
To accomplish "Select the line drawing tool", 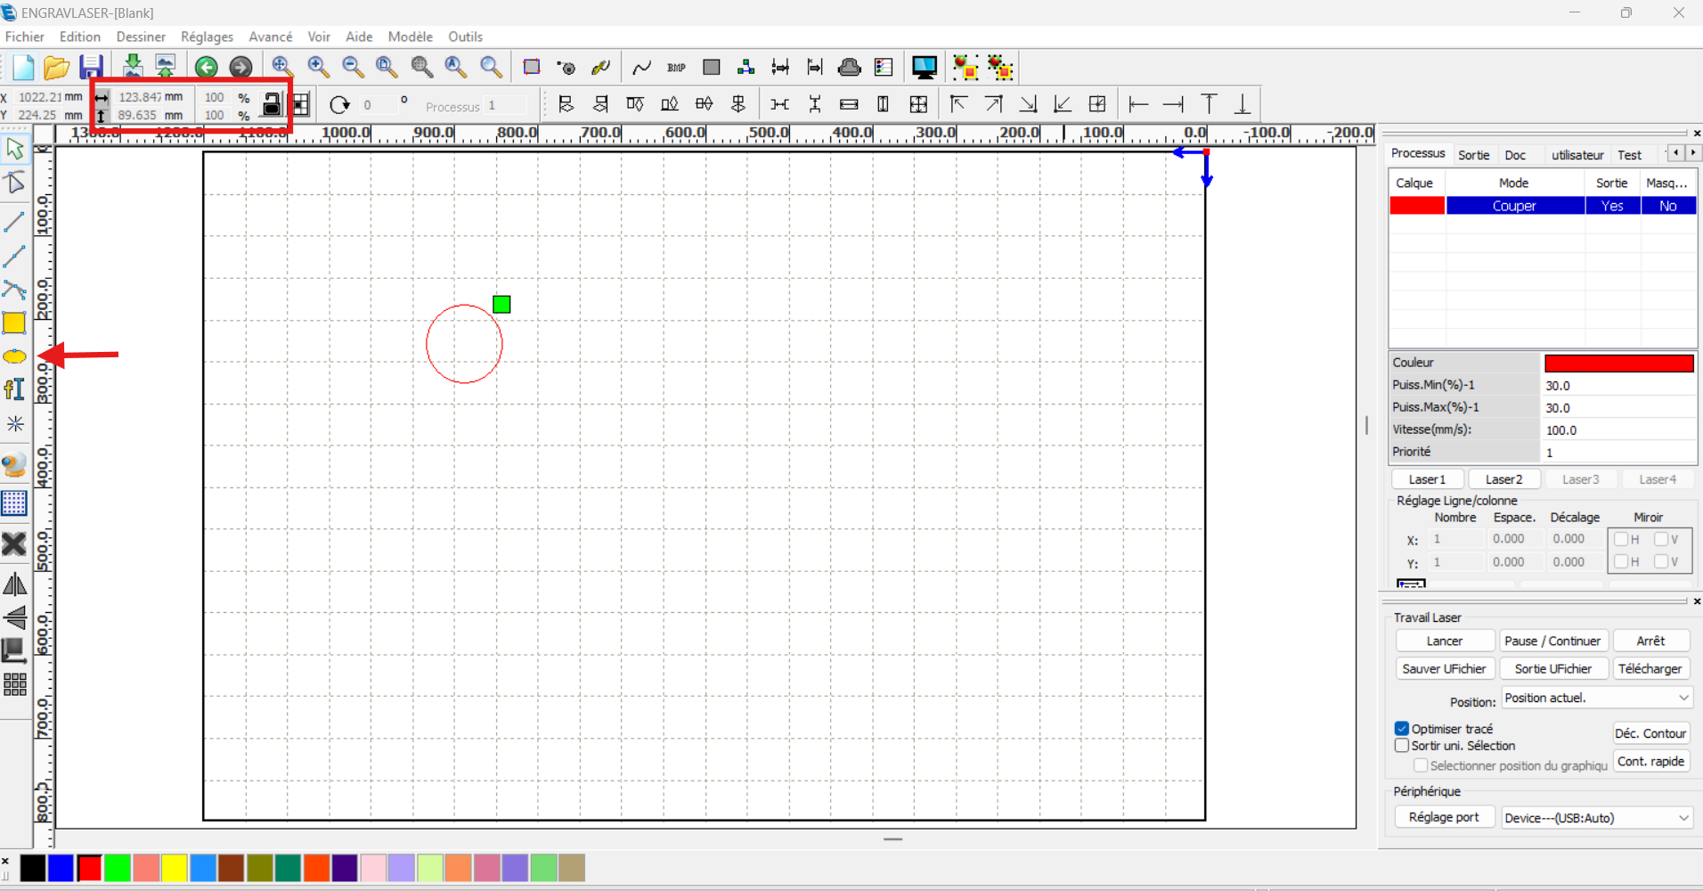I will point(14,221).
